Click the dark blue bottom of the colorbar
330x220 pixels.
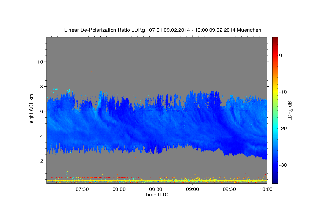[275, 181]
